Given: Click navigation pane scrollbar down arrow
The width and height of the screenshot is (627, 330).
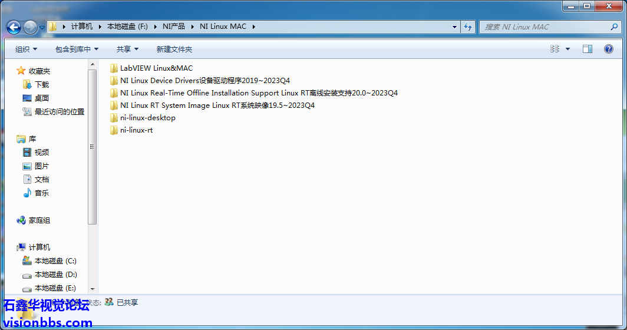Looking at the screenshot, I should [x=93, y=289].
